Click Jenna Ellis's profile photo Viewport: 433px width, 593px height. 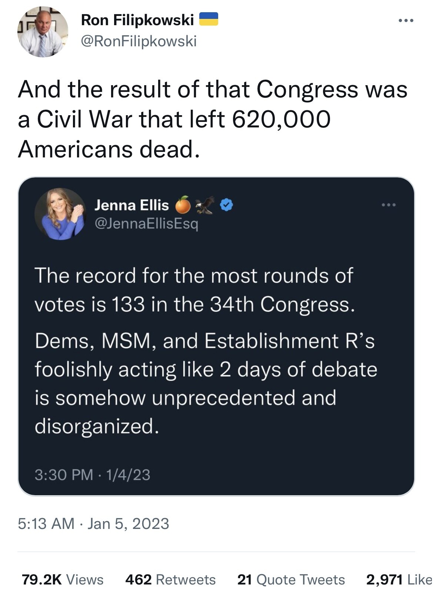point(60,214)
